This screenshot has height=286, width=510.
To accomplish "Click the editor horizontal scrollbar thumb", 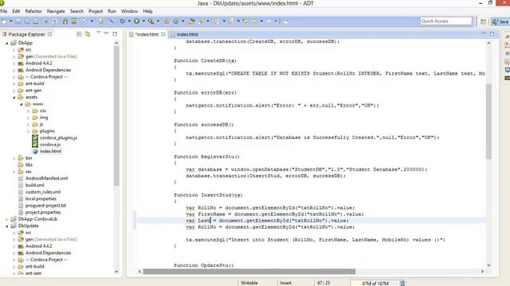I will click(249, 272).
